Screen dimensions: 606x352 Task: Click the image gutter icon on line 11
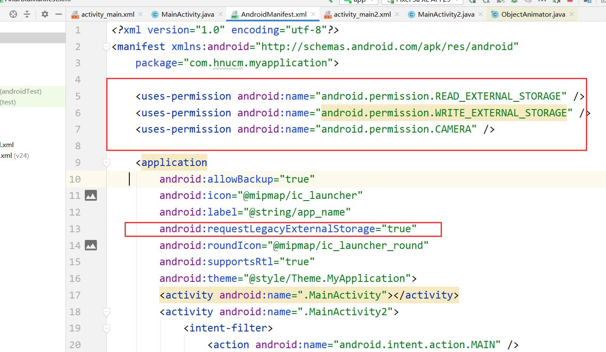91,195
